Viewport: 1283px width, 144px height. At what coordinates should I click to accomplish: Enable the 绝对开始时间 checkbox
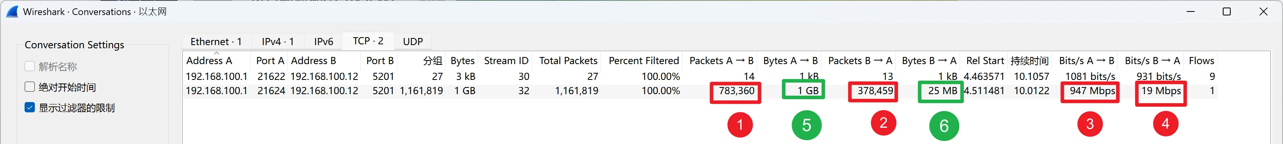pyautogui.click(x=30, y=87)
